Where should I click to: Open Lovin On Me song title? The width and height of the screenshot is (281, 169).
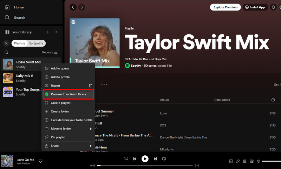(x=25, y=160)
